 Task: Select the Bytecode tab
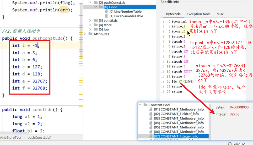click(x=173, y=14)
